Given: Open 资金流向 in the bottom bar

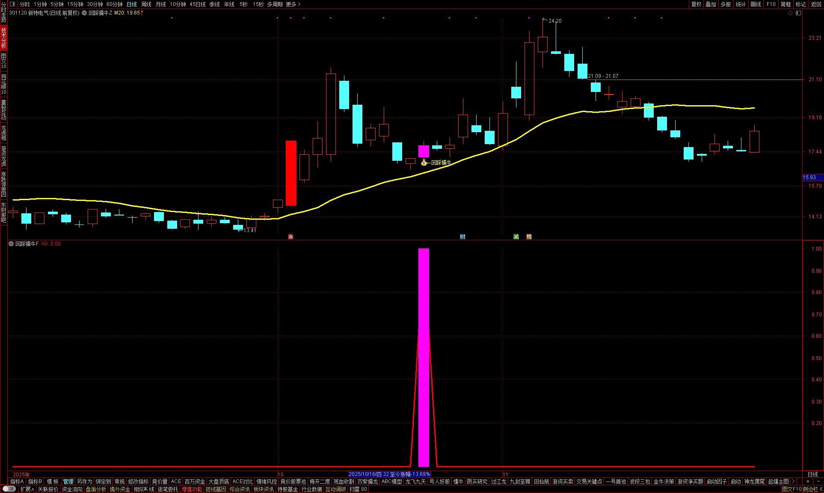Looking at the screenshot, I should 72,489.
